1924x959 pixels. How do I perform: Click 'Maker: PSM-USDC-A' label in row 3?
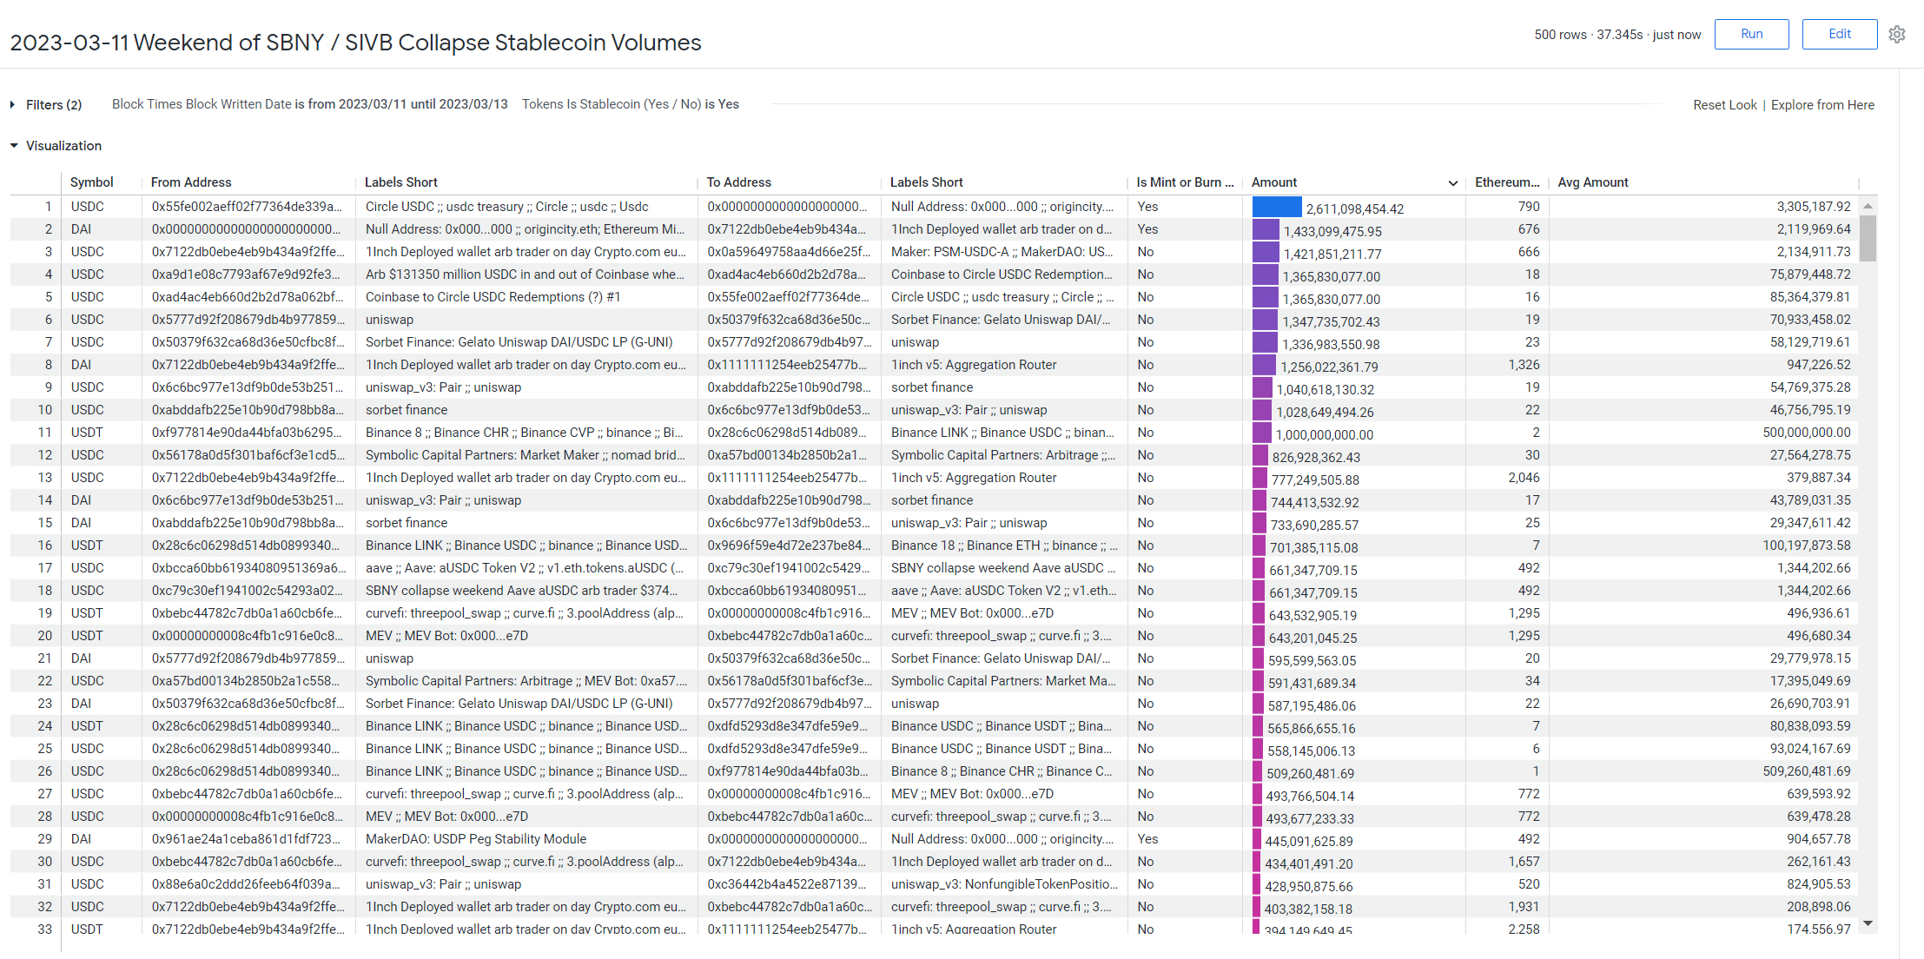coord(1002,252)
